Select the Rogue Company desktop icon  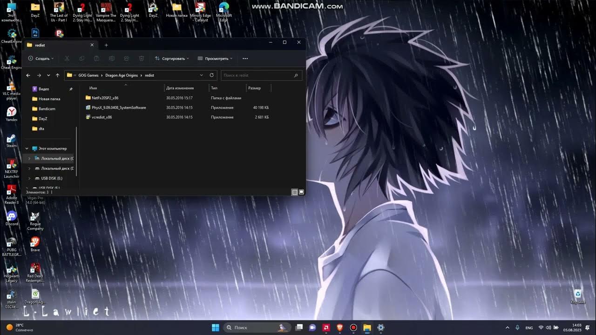click(35, 221)
